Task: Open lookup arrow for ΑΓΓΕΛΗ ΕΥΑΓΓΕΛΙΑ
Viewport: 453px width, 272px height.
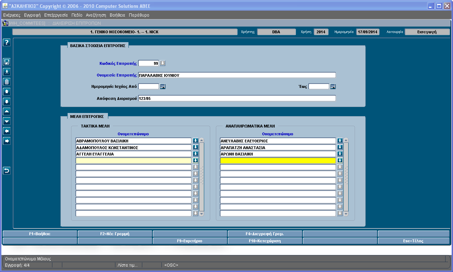Action: pyautogui.click(x=196, y=154)
